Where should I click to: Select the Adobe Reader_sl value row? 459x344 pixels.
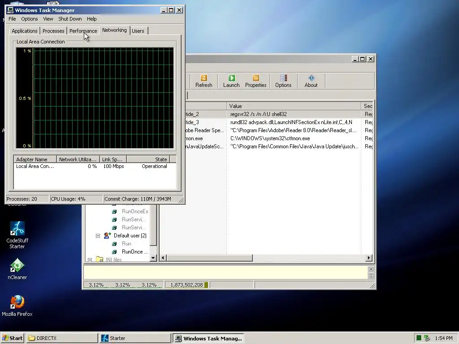(x=279, y=130)
